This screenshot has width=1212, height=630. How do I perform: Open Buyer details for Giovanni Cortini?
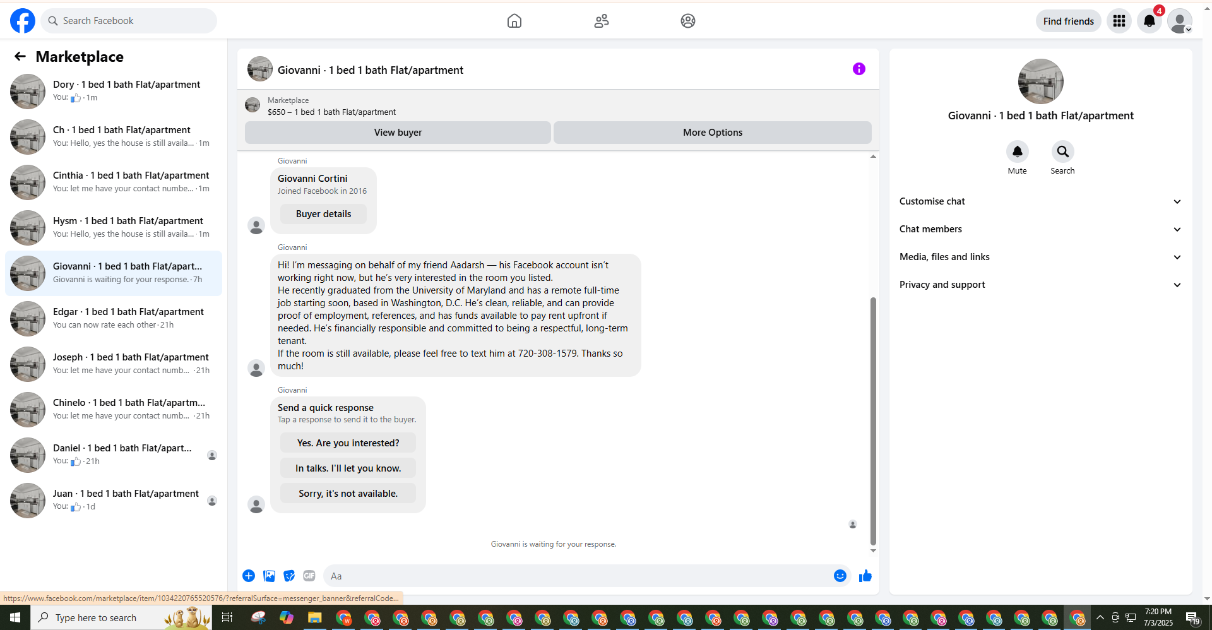tap(324, 214)
